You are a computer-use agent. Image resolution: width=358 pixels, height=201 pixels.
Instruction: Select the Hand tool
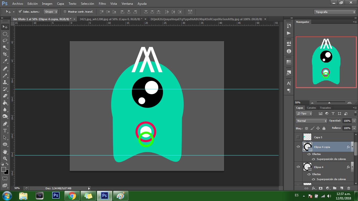coord(5,152)
